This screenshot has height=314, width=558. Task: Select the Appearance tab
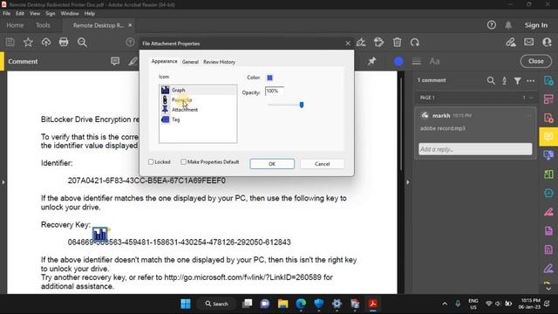tap(164, 61)
